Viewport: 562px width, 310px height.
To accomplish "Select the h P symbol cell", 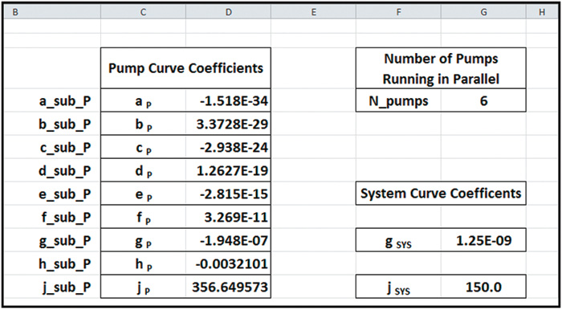I will pyautogui.click(x=144, y=263).
